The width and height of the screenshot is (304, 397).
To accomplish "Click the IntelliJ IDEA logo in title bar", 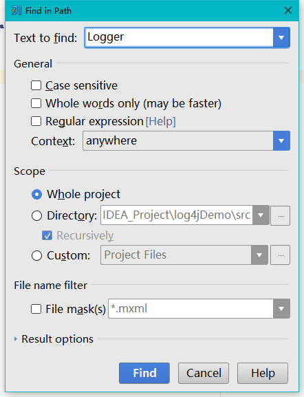I will [x=17, y=10].
